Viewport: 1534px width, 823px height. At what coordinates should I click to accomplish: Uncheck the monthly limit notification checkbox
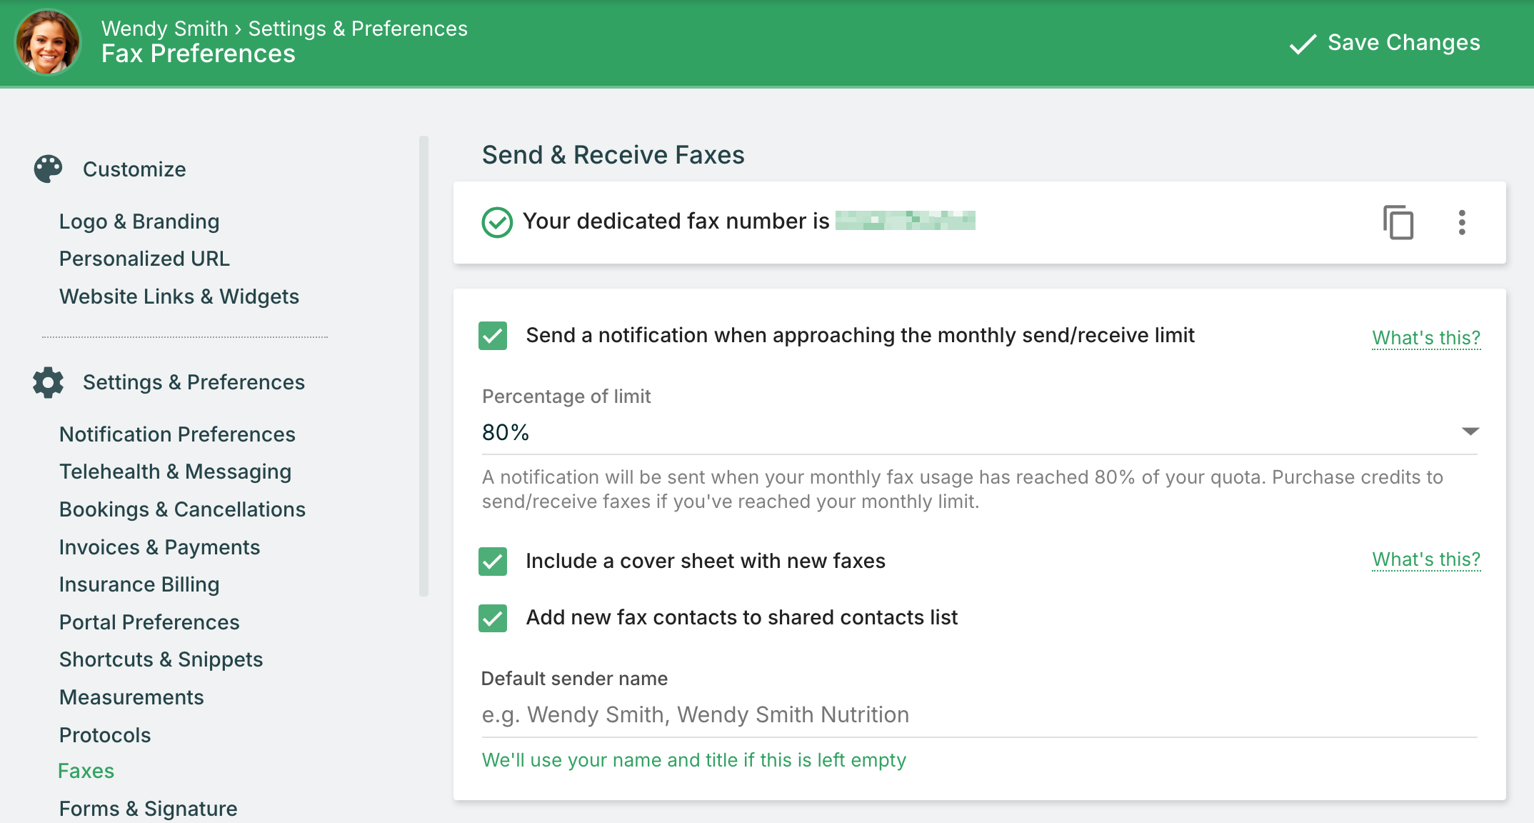pos(493,336)
